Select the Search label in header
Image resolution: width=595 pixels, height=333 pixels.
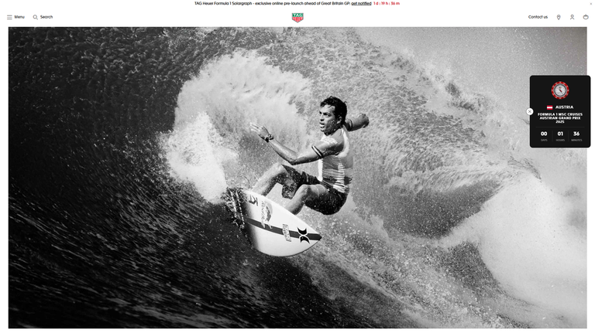46,17
